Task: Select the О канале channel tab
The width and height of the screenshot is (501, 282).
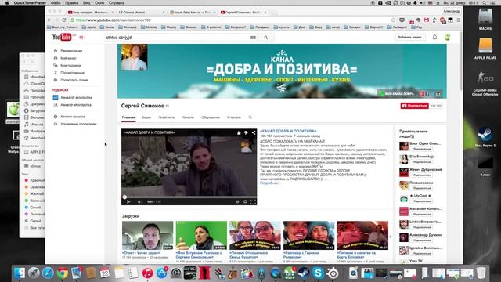Action: coord(234,117)
